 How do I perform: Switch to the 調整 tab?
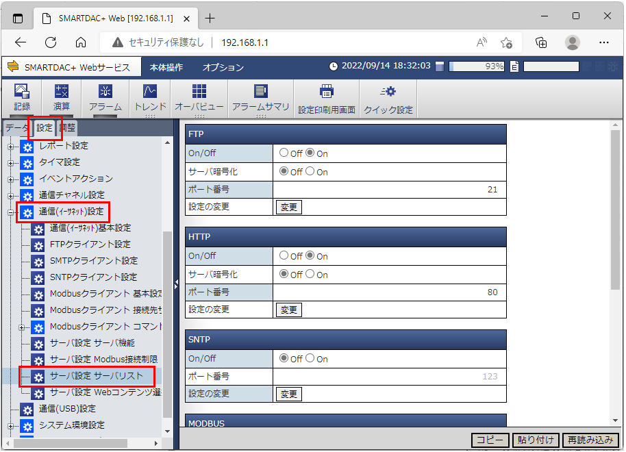tap(66, 128)
